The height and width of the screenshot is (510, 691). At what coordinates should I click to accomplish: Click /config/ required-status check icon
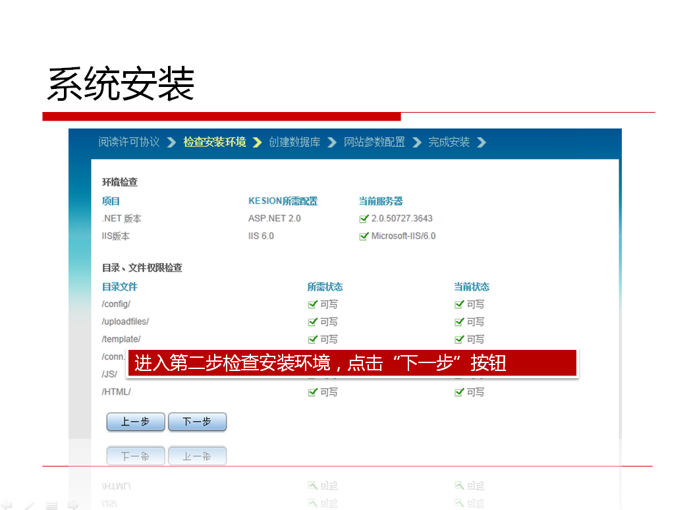point(312,304)
